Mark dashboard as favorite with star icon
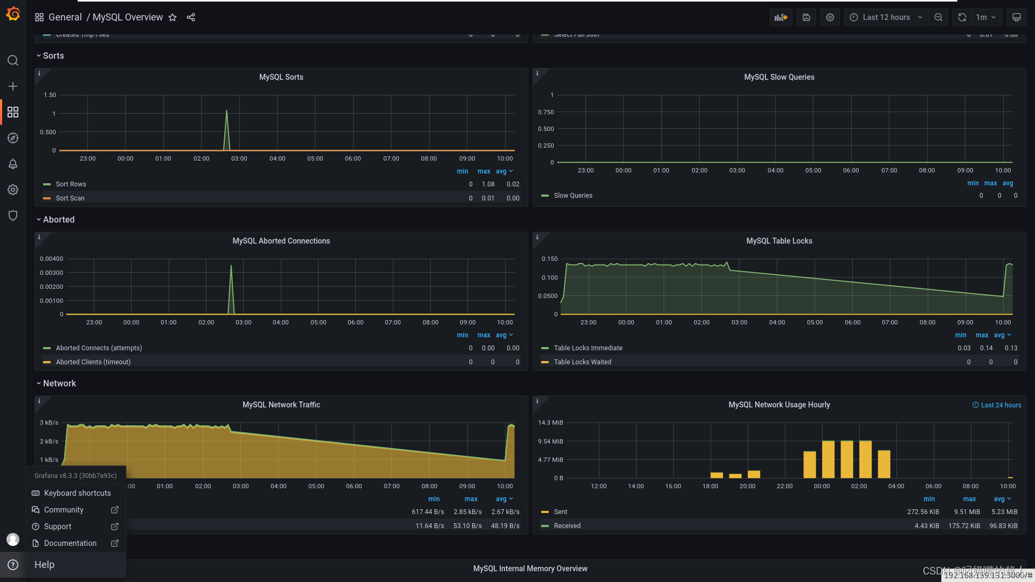Viewport: 1035px width, 582px height. pos(172,17)
